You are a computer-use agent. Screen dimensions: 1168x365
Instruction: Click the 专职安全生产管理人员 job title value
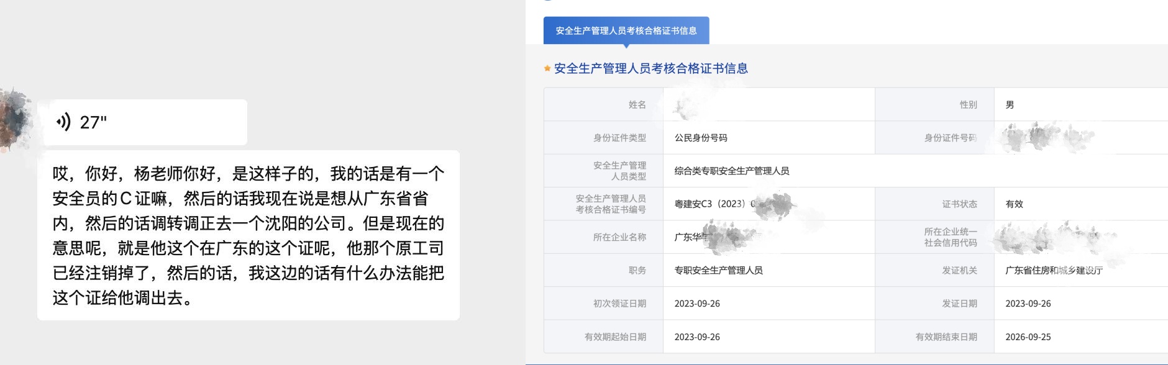tap(718, 270)
